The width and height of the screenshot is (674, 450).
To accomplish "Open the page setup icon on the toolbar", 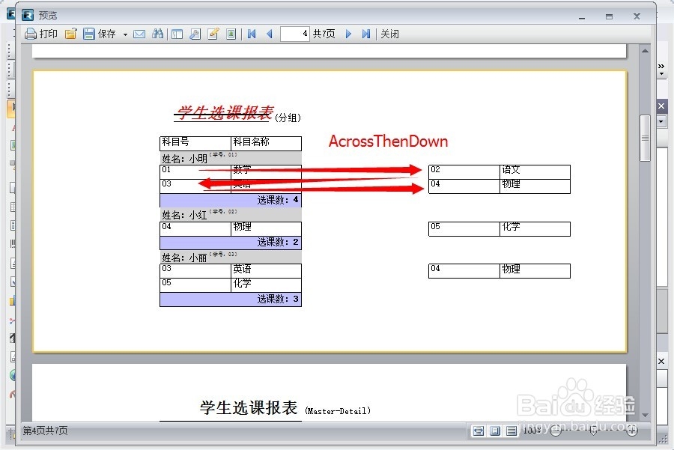I will tap(194, 34).
